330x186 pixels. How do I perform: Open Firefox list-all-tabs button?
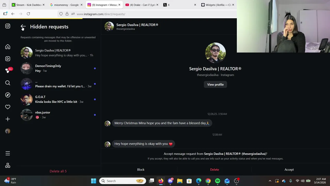(4, 5)
